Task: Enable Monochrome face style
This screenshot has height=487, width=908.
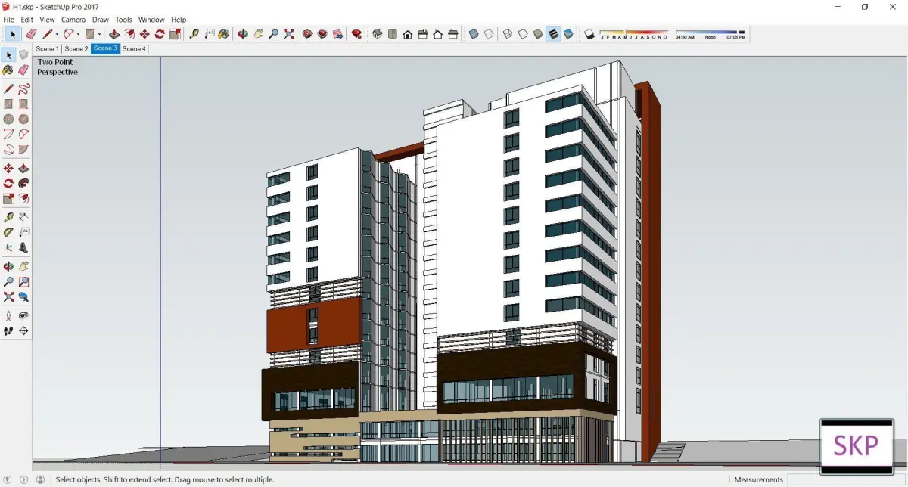Action: [x=568, y=34]
